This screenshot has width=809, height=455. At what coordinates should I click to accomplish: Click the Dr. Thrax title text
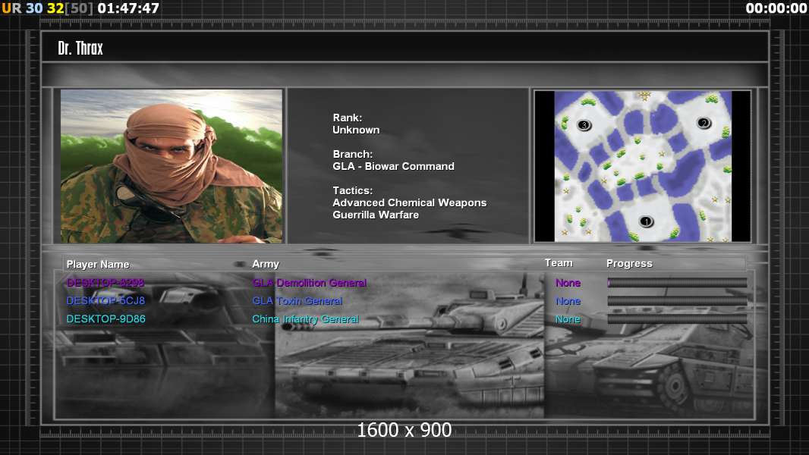tap(80, 48)
